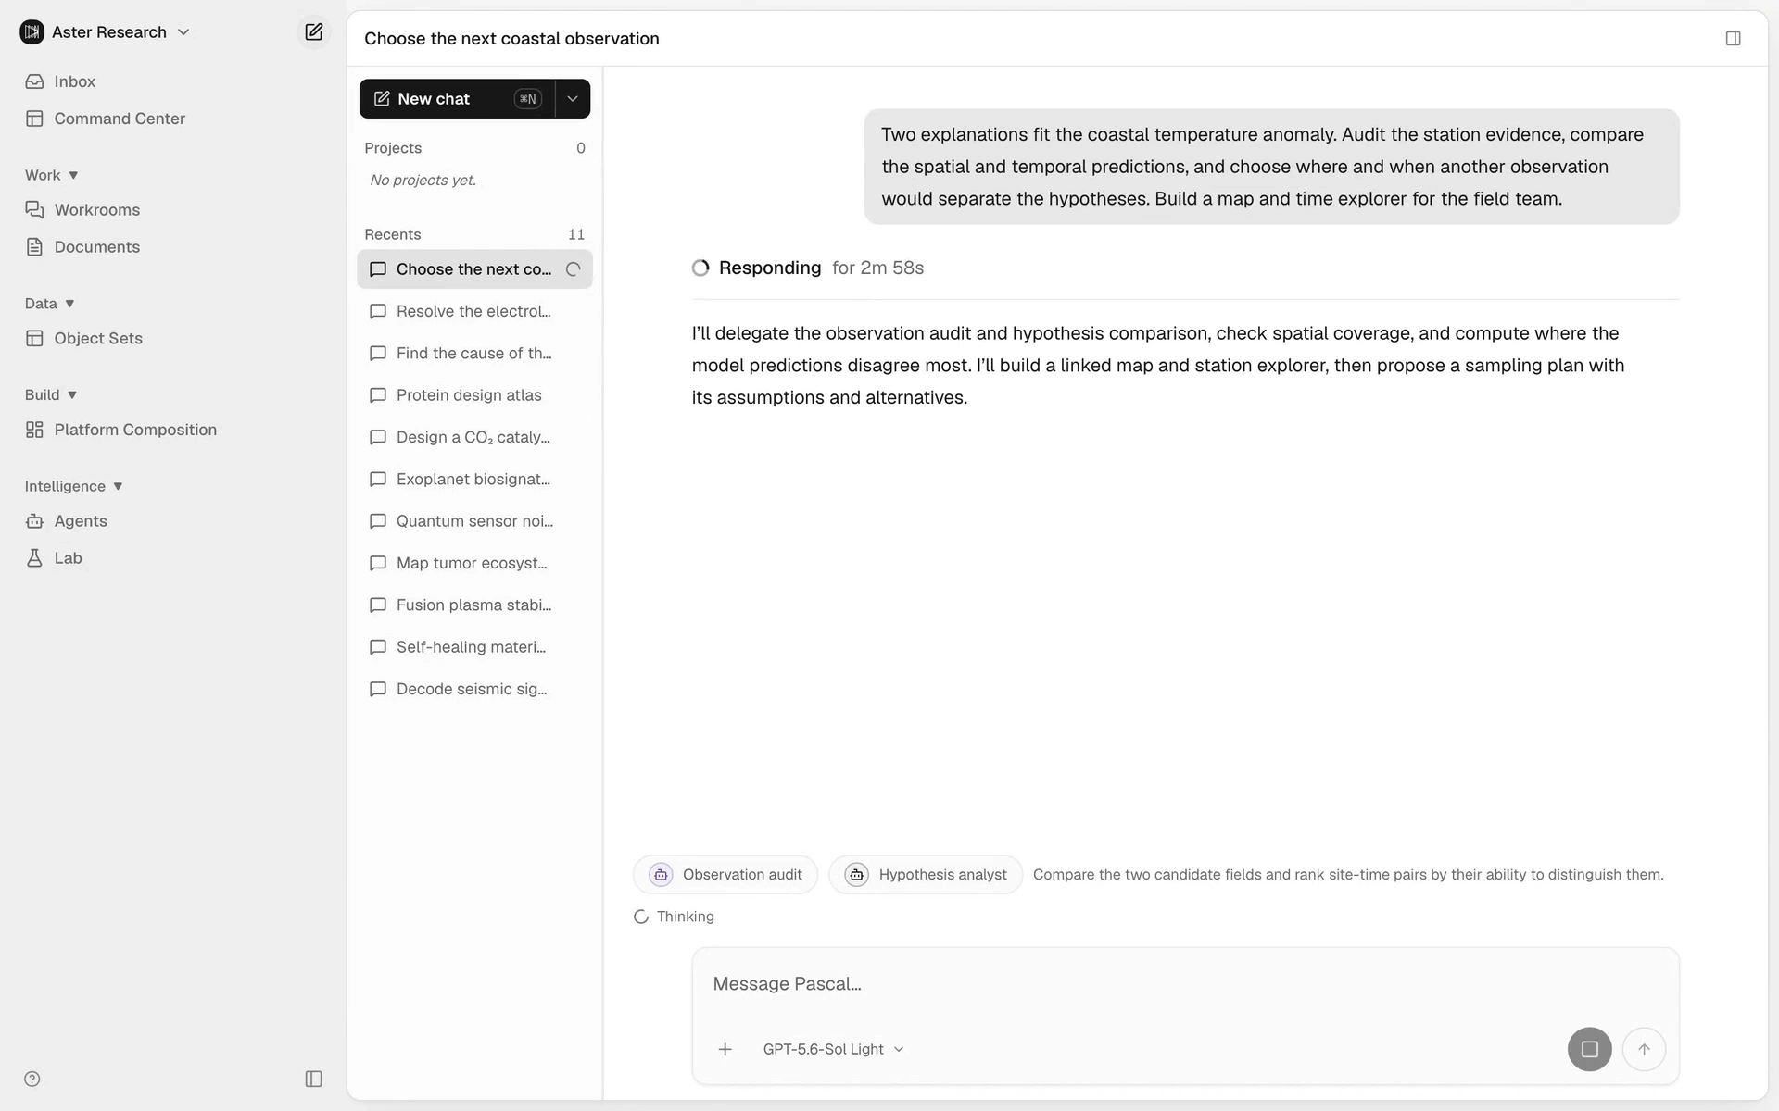Click the user message bubble
Image resolution: width=1779 pixels, height=1111 pixels.
tap(1271, 167)
